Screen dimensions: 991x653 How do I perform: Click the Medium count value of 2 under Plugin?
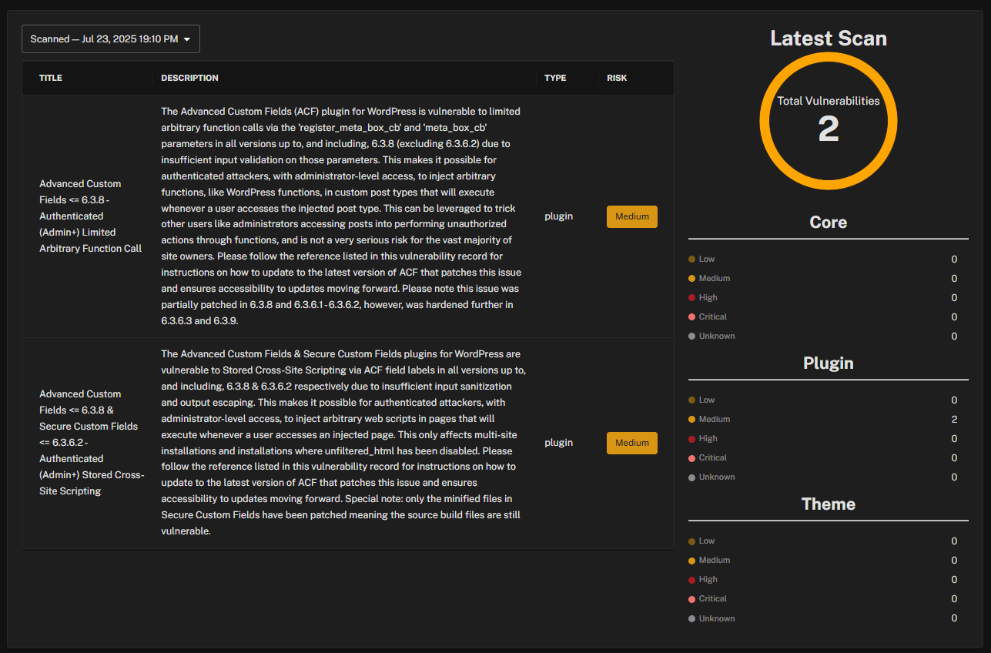point(954,419)
